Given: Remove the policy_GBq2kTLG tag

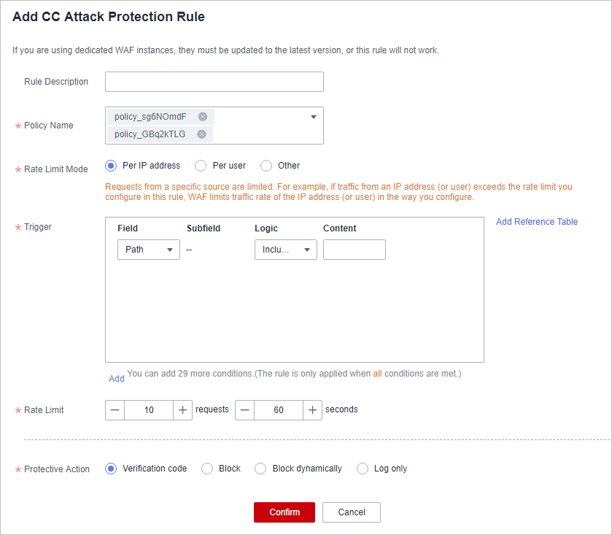Looking at the screenshot, I should (x=201, y=134).
